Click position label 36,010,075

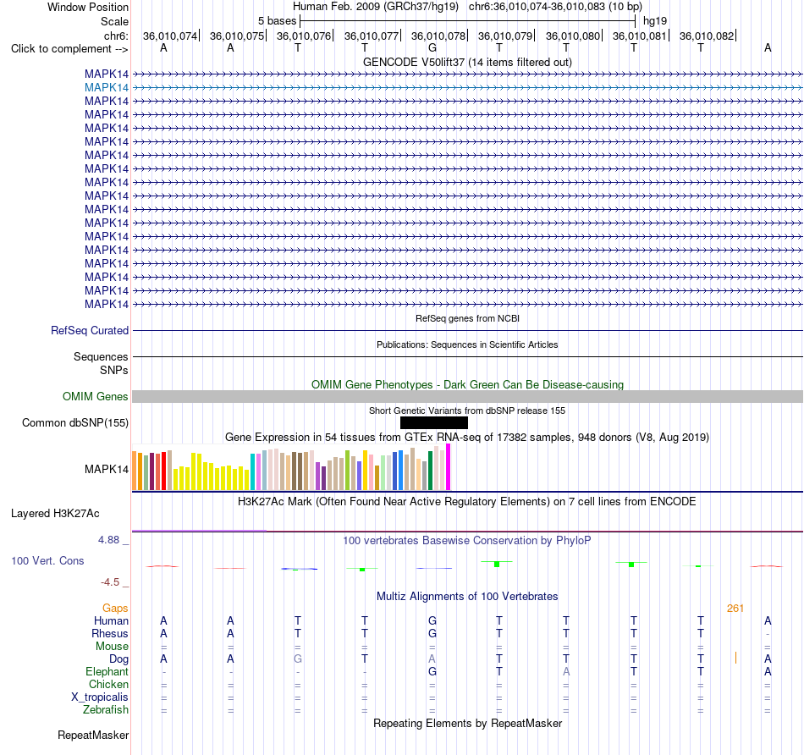pos(237,36)
